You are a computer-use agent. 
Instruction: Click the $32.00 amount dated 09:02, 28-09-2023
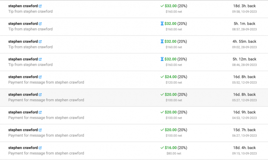click(x=170, y=41)
